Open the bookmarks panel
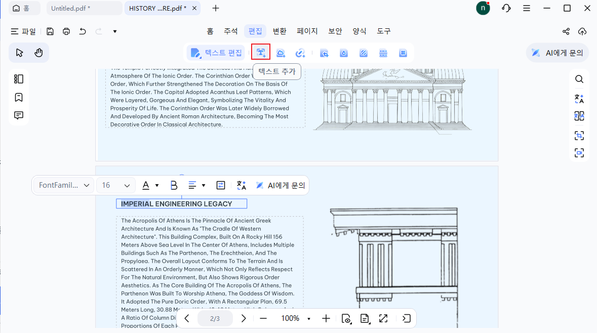597x333 pixels. 19,97
